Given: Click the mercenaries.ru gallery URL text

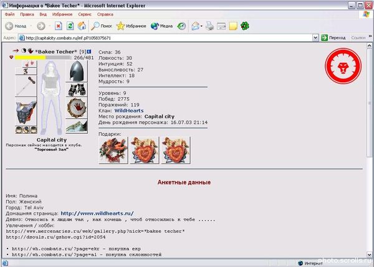Looking at the screenshot, I should point(95,232).
